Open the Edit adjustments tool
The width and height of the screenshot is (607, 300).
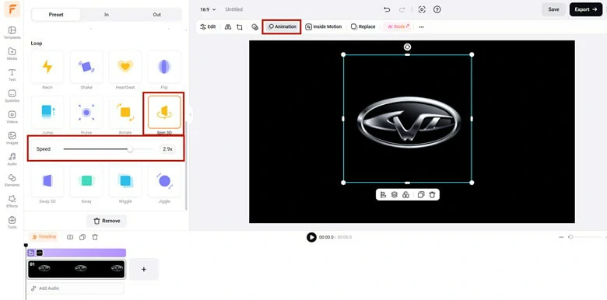coord(208,26)
